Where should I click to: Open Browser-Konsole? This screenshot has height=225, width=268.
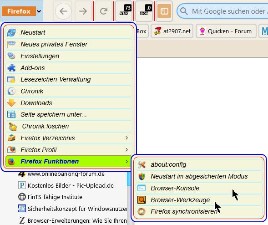click(199, 188)
